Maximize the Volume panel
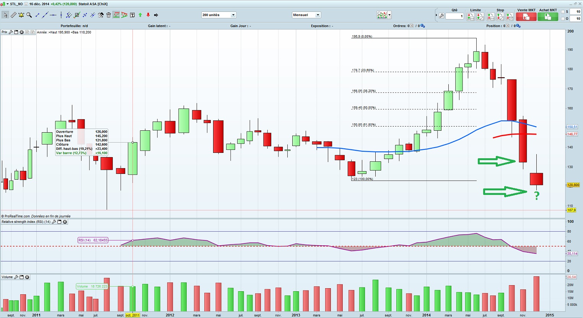The image size is (583, 318). (x=21, y=277)
